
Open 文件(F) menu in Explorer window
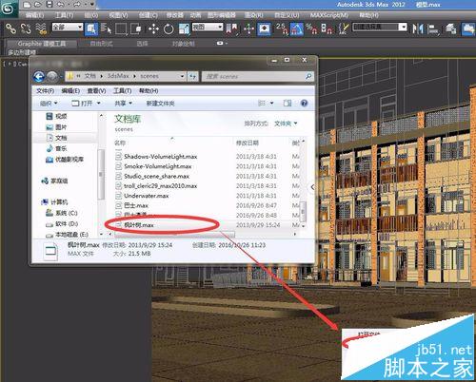[x=46, y=91]
